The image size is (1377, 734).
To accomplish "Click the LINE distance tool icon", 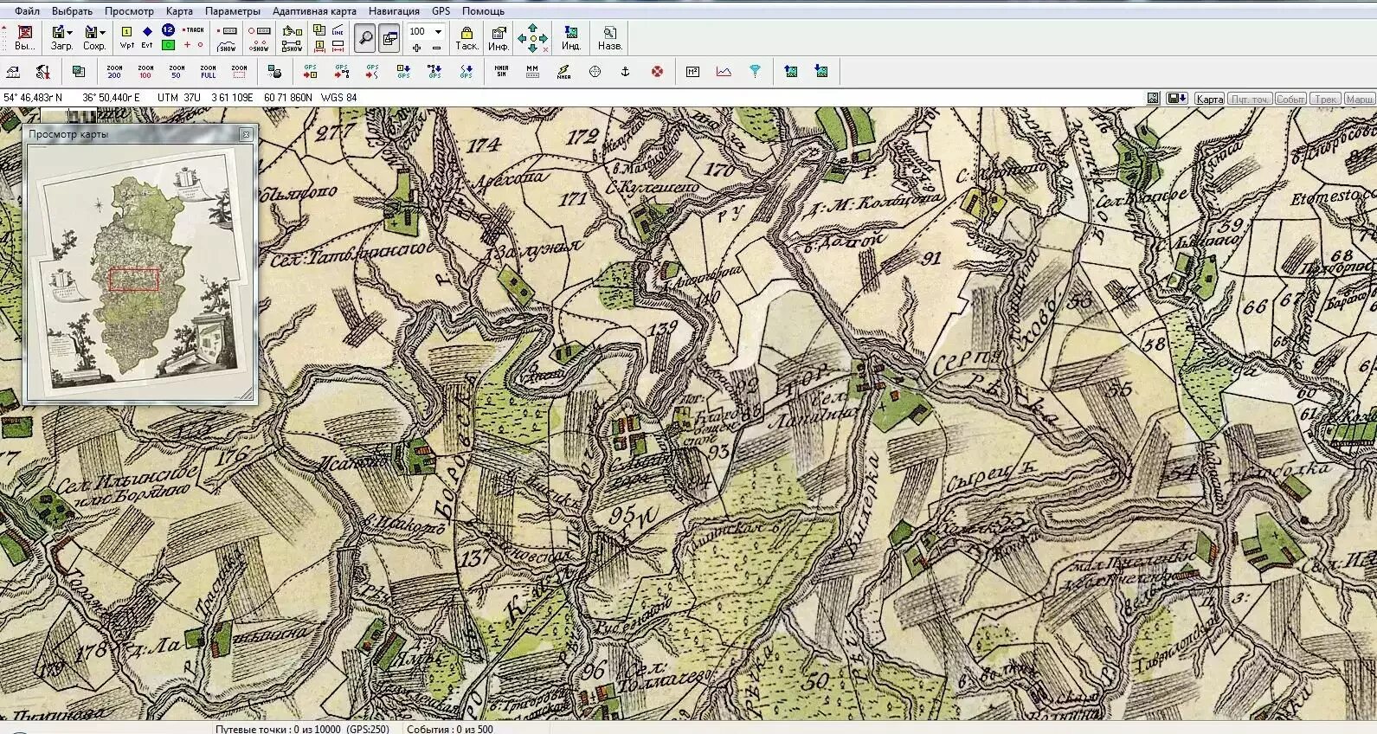I will click(338, 30).
